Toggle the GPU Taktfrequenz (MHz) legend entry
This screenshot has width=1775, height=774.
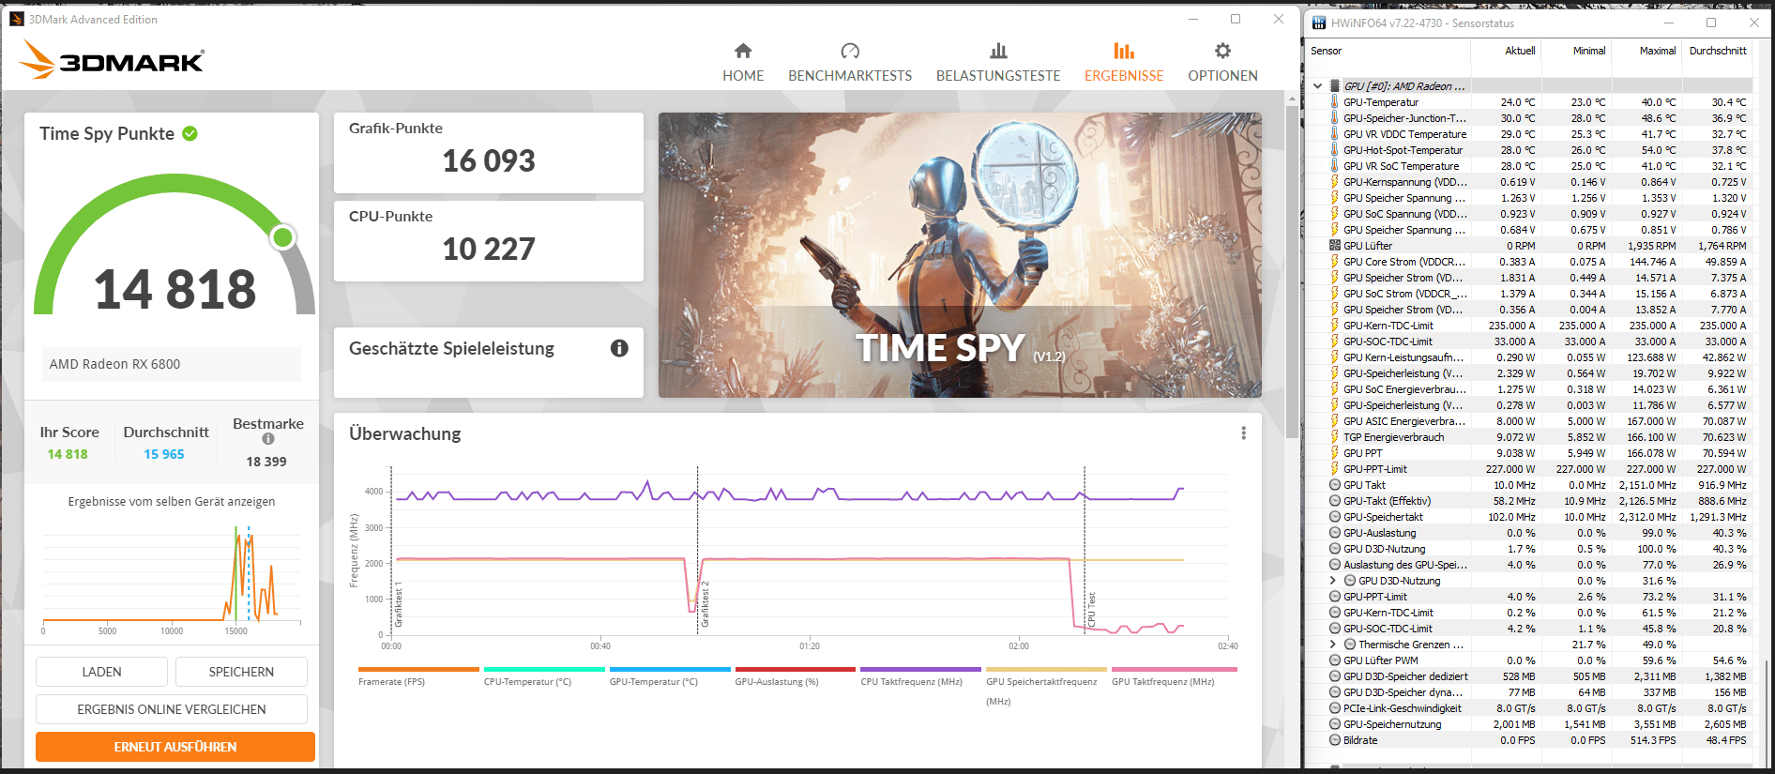1173,676
